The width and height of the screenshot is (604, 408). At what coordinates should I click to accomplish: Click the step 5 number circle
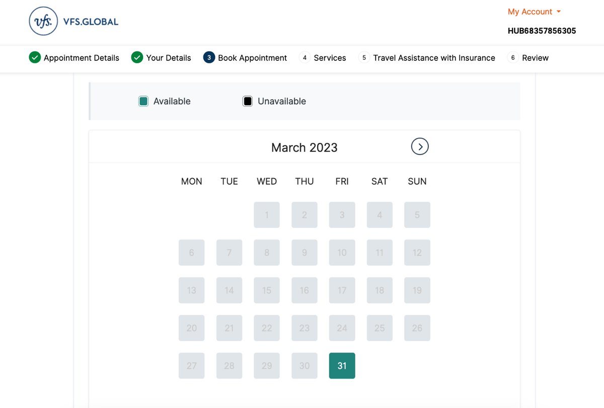pyautogui.click(x=364, y=58)
